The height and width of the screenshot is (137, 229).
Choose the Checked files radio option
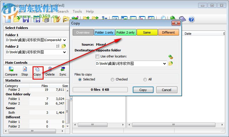tap(112, 79)
